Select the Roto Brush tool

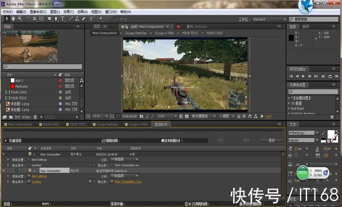tap(92, 19)
